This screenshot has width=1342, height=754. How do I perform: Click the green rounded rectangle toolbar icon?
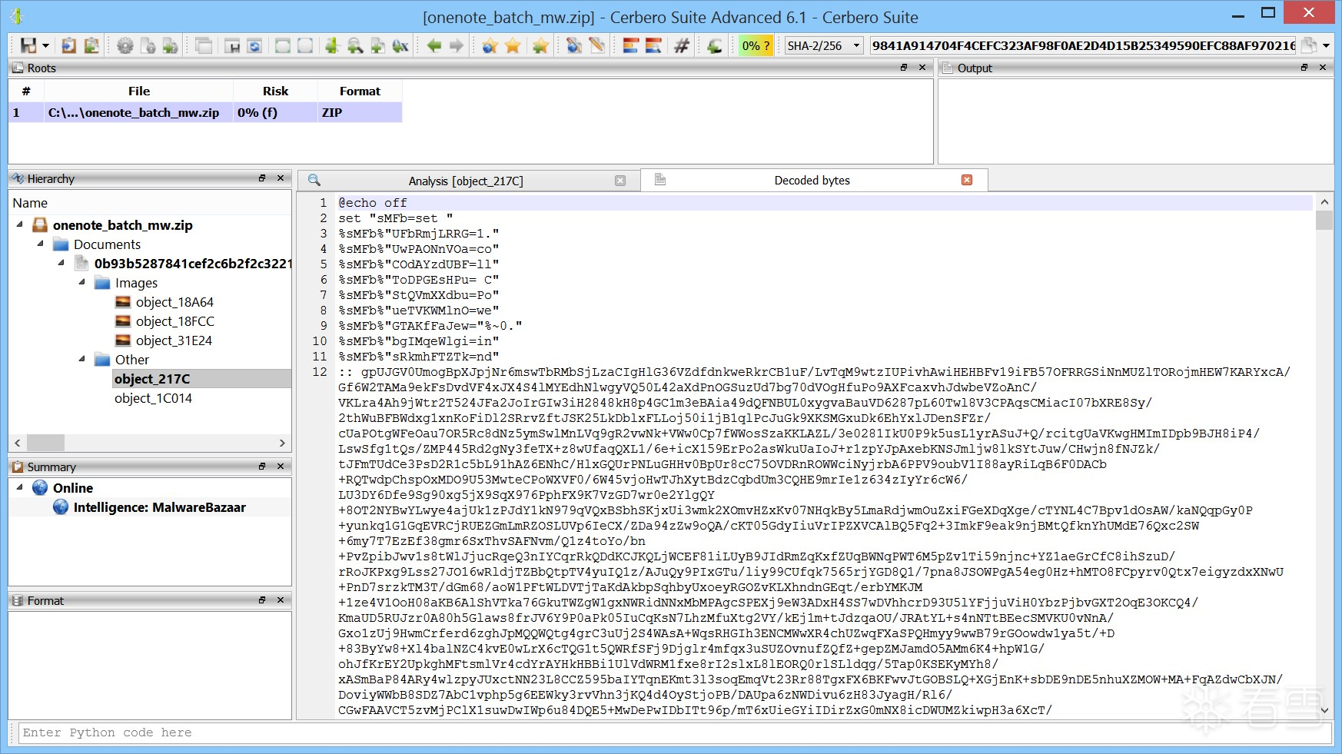click(x=283, y=46)
